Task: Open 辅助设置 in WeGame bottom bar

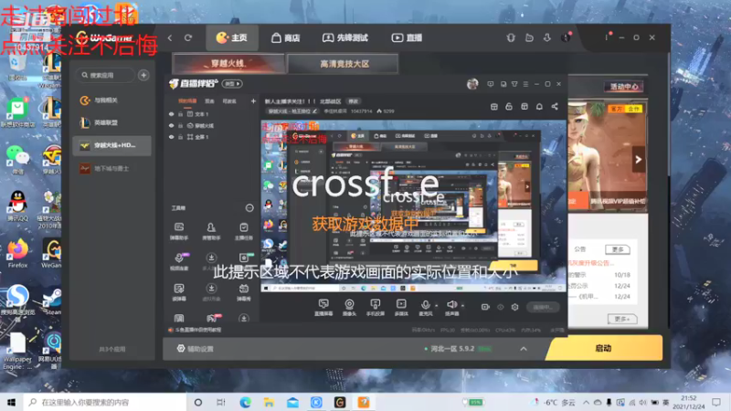Action: 196,349
